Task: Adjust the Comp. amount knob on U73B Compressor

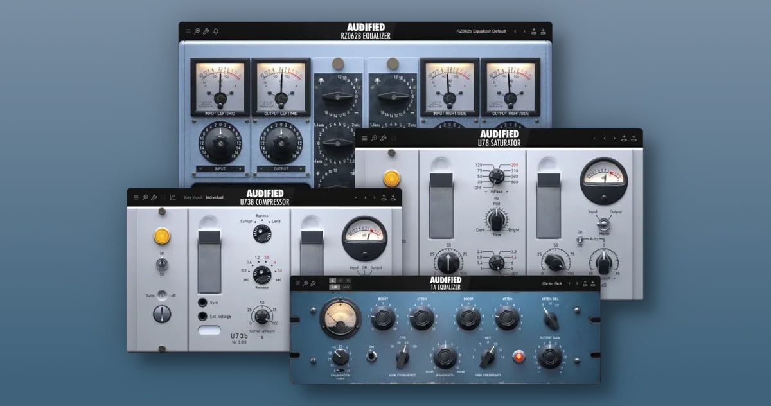Action: pyautogui.click(x=261, y=315)
